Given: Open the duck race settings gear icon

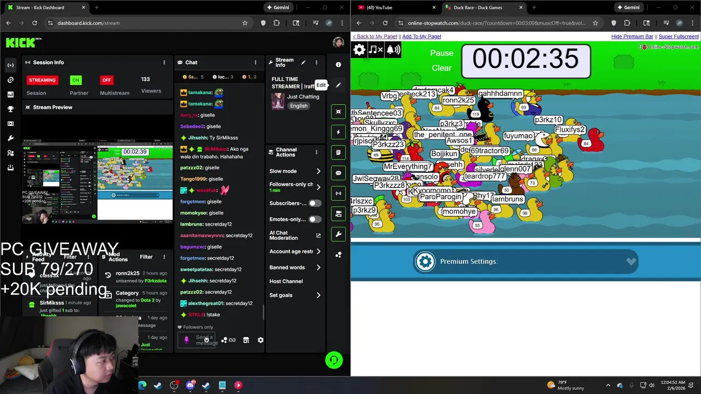Looking at the screenshot, I should point(359,50).
